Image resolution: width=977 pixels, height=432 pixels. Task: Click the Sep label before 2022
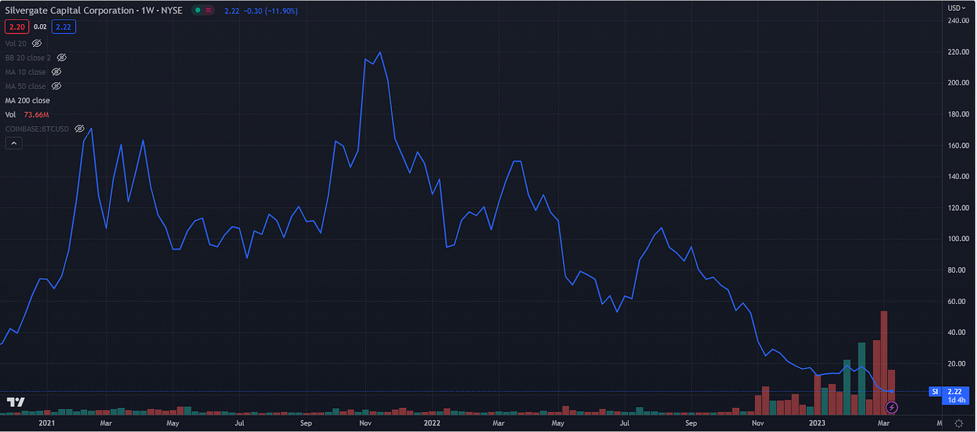coord(307,423)
